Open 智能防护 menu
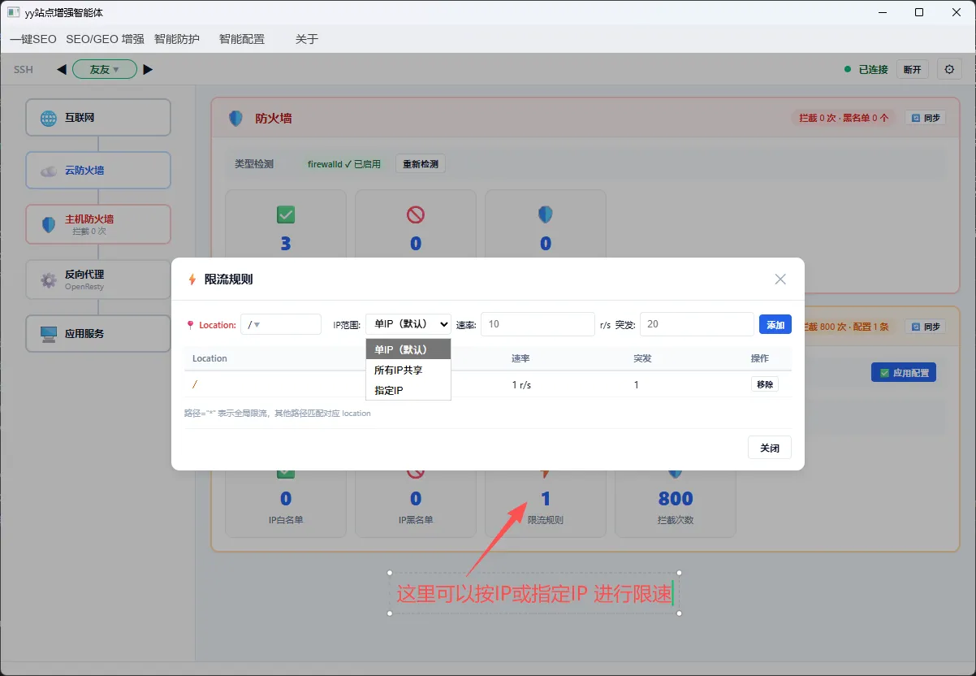The height and width of the screenshot is (676, 976). (177, 39)
